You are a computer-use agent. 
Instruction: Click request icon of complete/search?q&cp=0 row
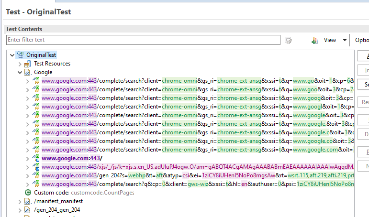36,184
